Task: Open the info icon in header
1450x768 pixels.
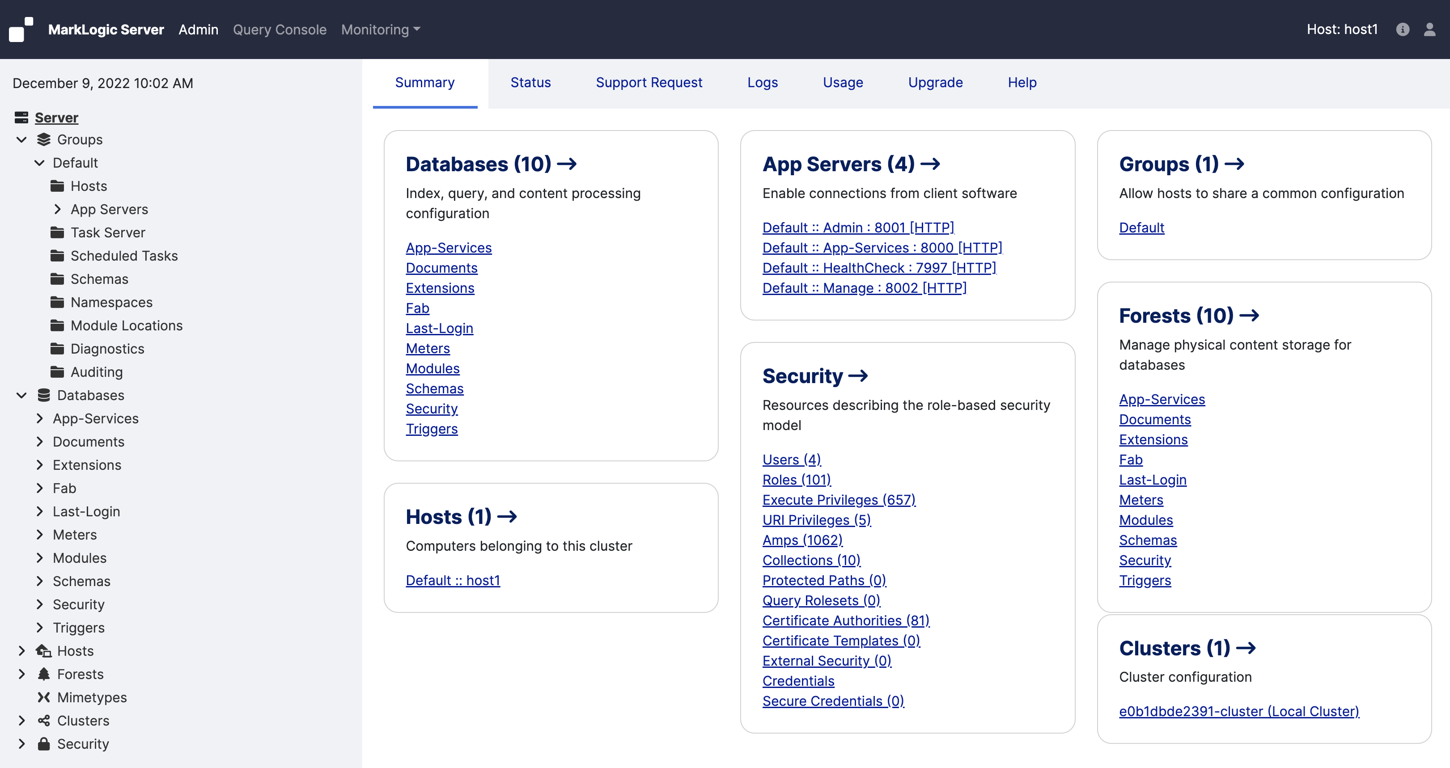Action: tap(1403, 29)
